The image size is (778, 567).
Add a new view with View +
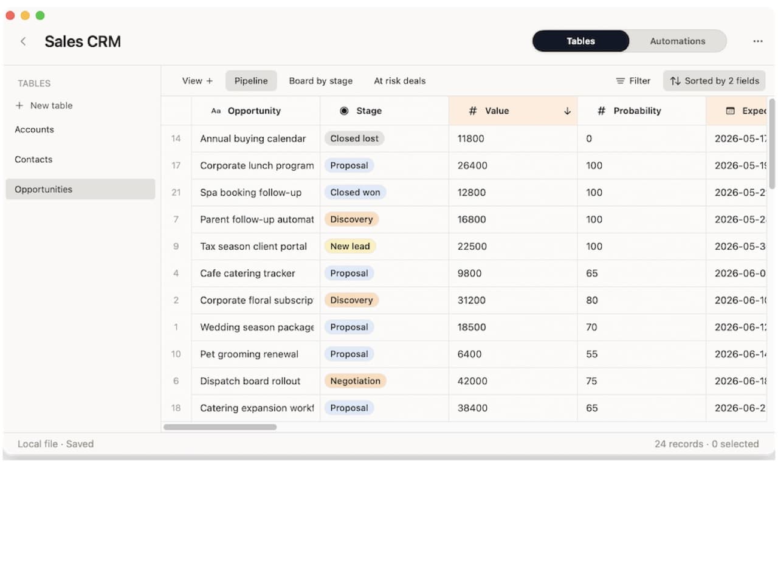[198, 81]
